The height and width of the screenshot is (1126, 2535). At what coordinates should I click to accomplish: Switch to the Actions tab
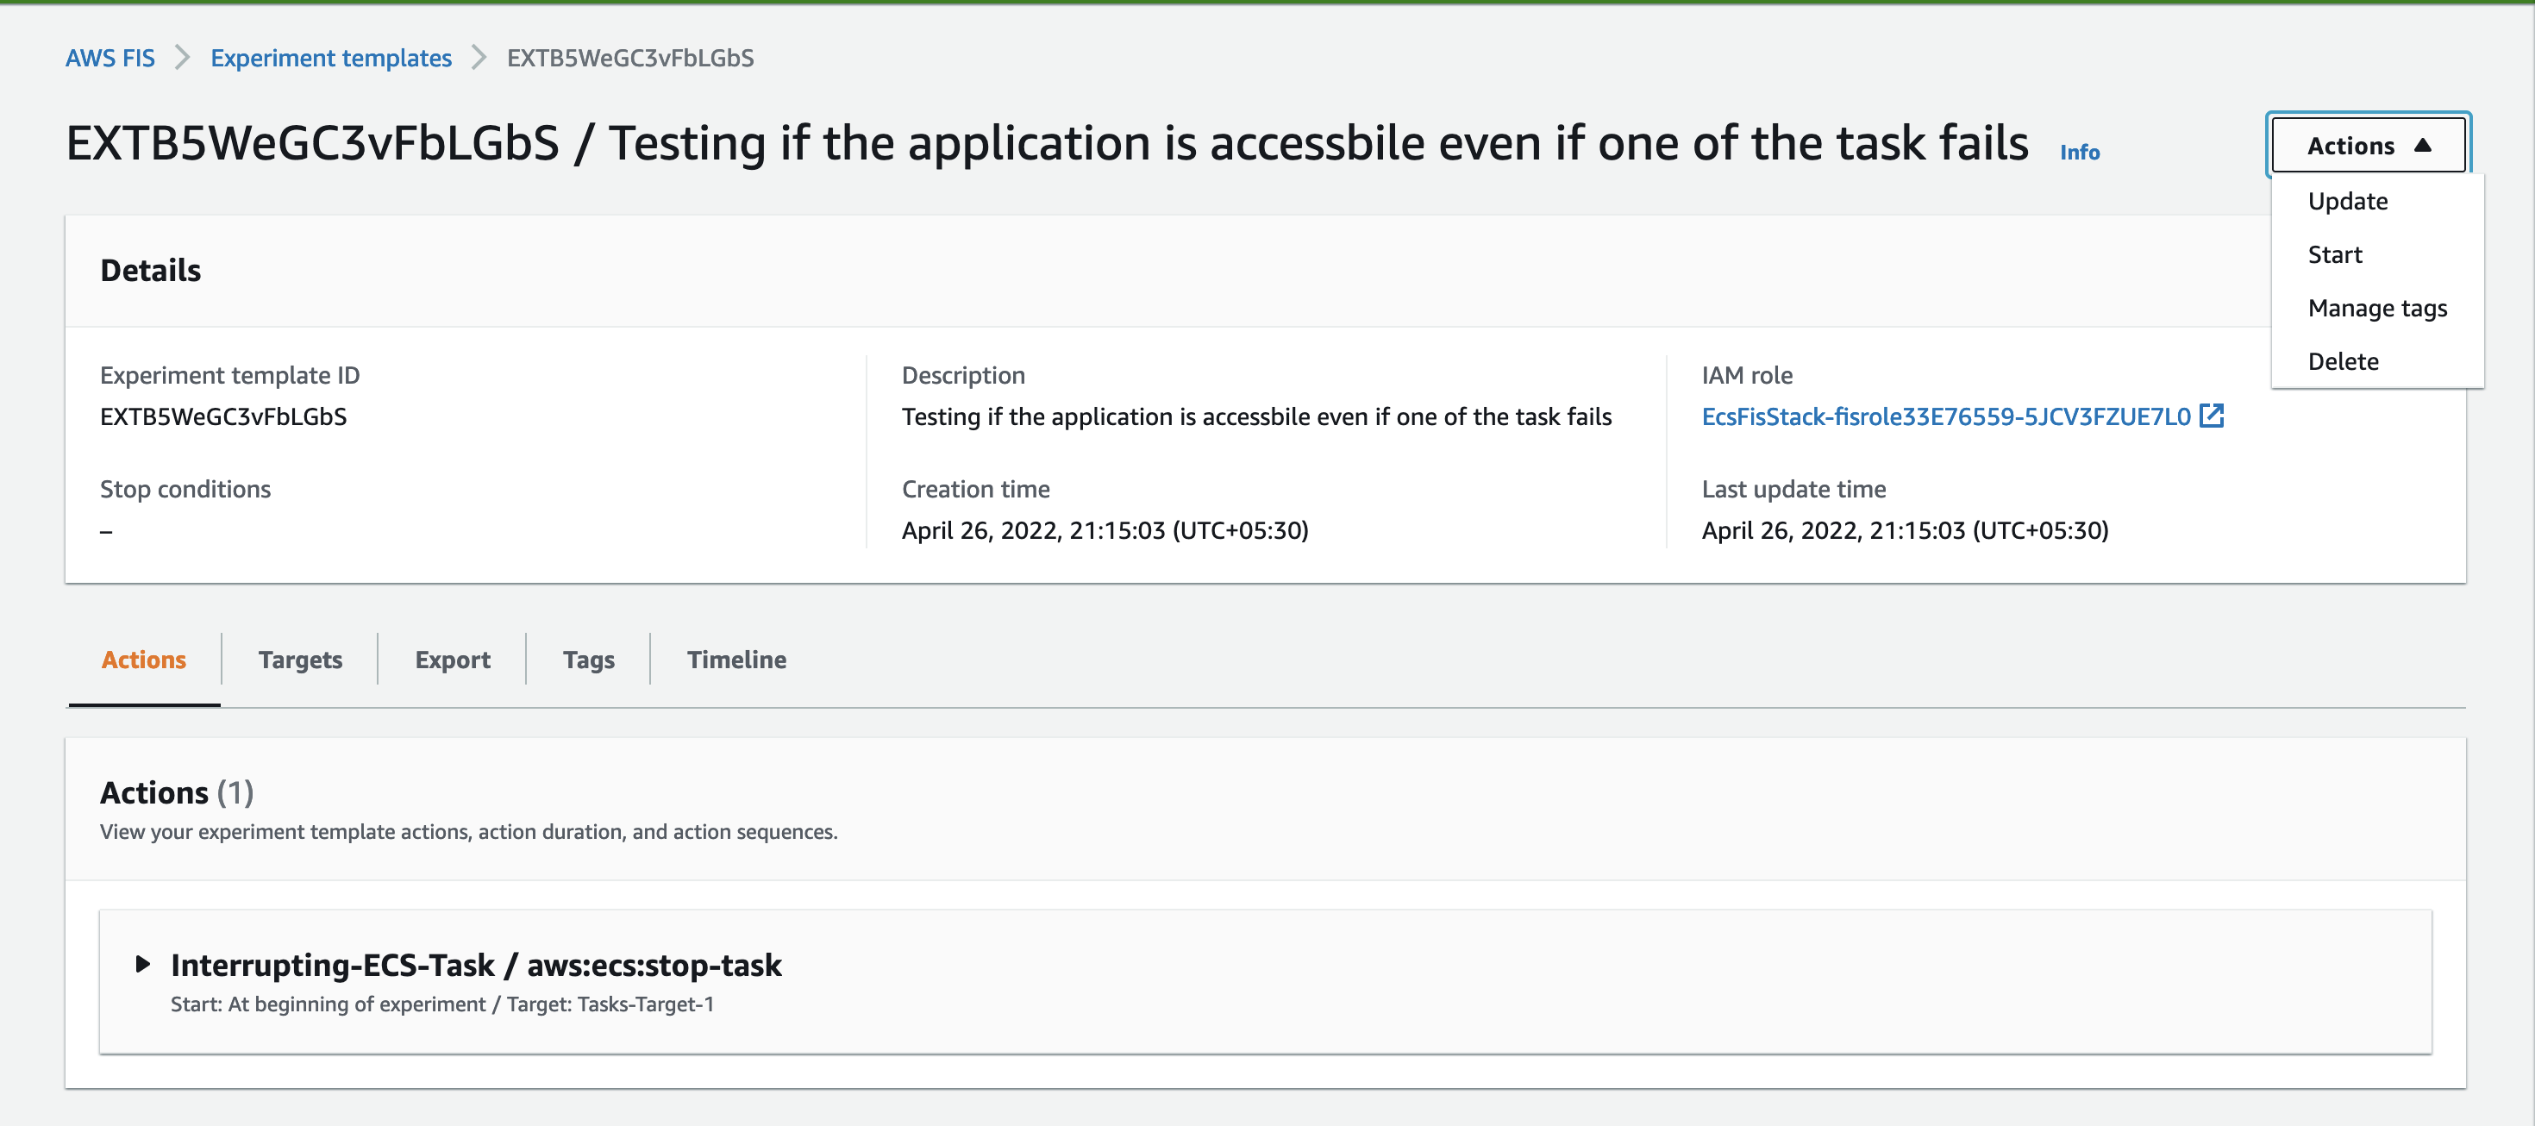point(144,660)
